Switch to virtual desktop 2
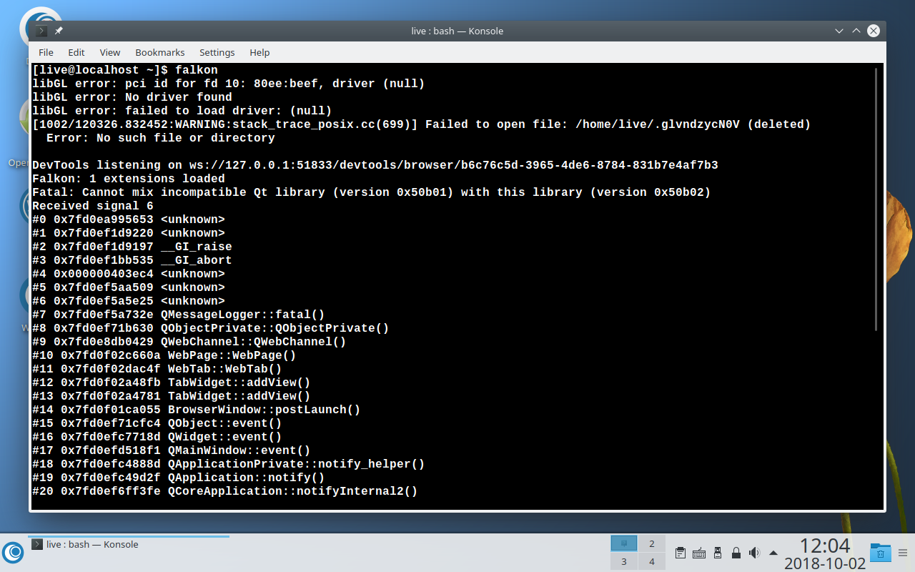The image size is (915, 572). coord(652,543)
